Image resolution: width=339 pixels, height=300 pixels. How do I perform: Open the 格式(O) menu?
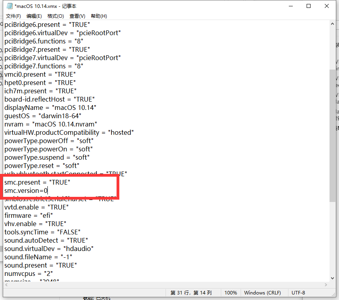click(56, 16)
